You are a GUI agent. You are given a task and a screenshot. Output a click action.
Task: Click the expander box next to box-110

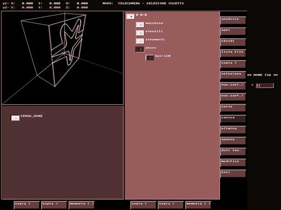pos(150,58)
